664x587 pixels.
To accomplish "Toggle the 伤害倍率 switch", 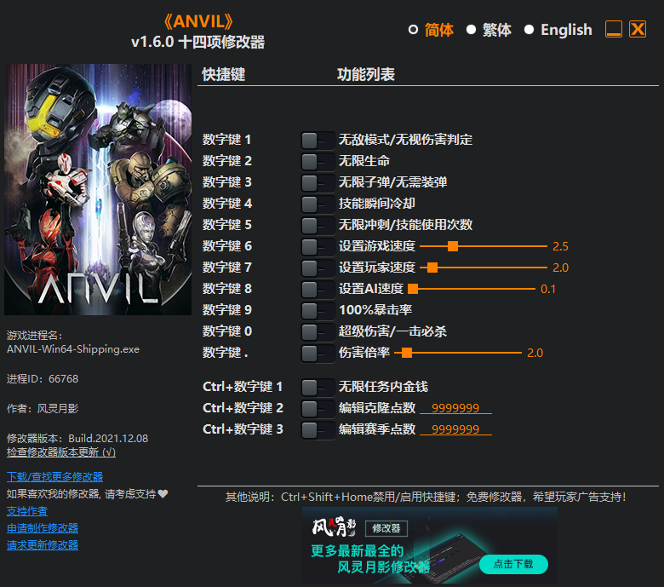I will click(x=318, y=353).
